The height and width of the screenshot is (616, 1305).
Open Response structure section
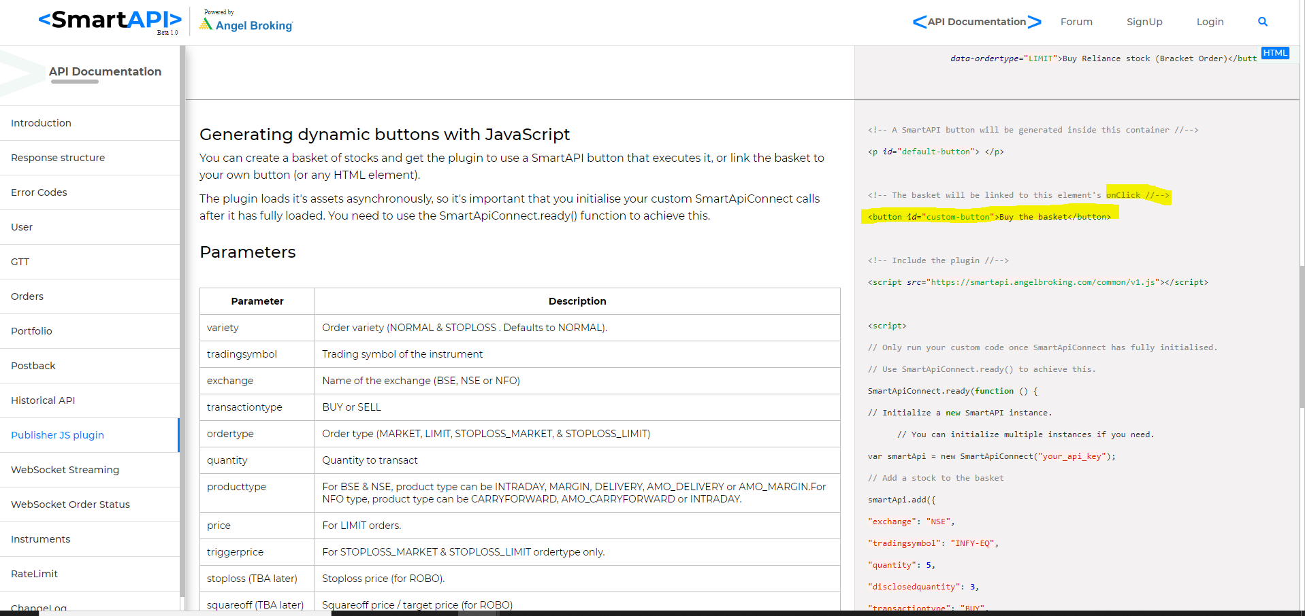90,158
